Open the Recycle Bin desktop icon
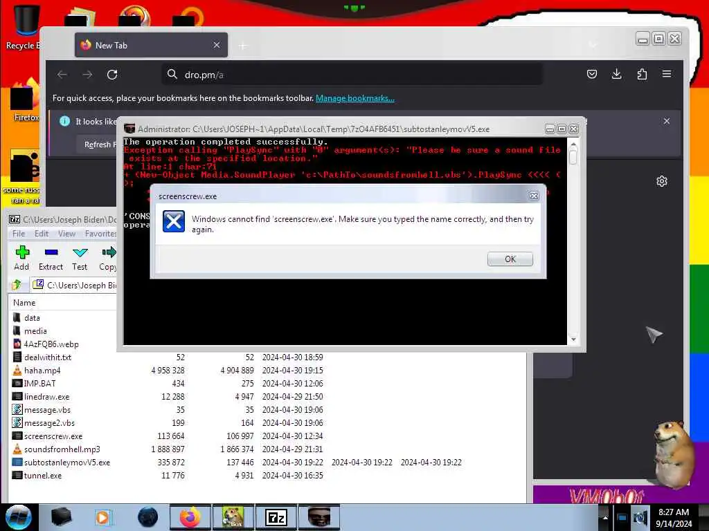 point(26,27)
